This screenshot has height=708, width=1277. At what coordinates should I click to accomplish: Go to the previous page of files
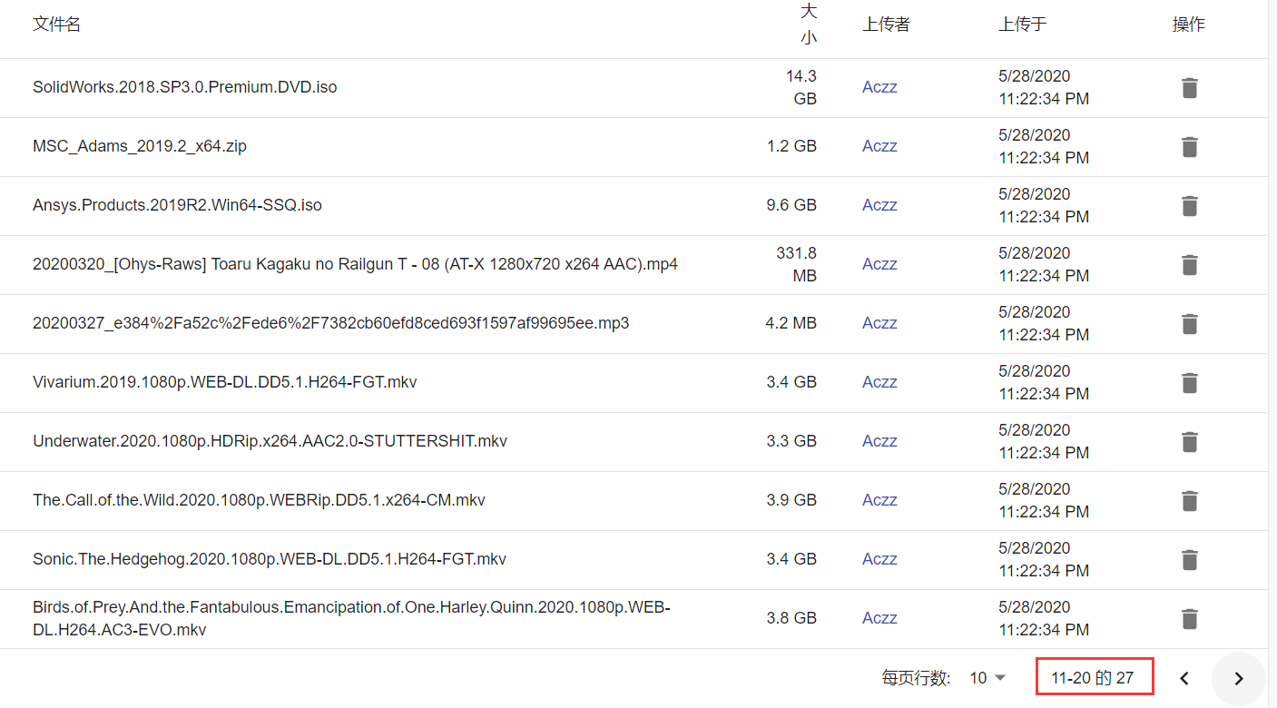(1184, 677)
